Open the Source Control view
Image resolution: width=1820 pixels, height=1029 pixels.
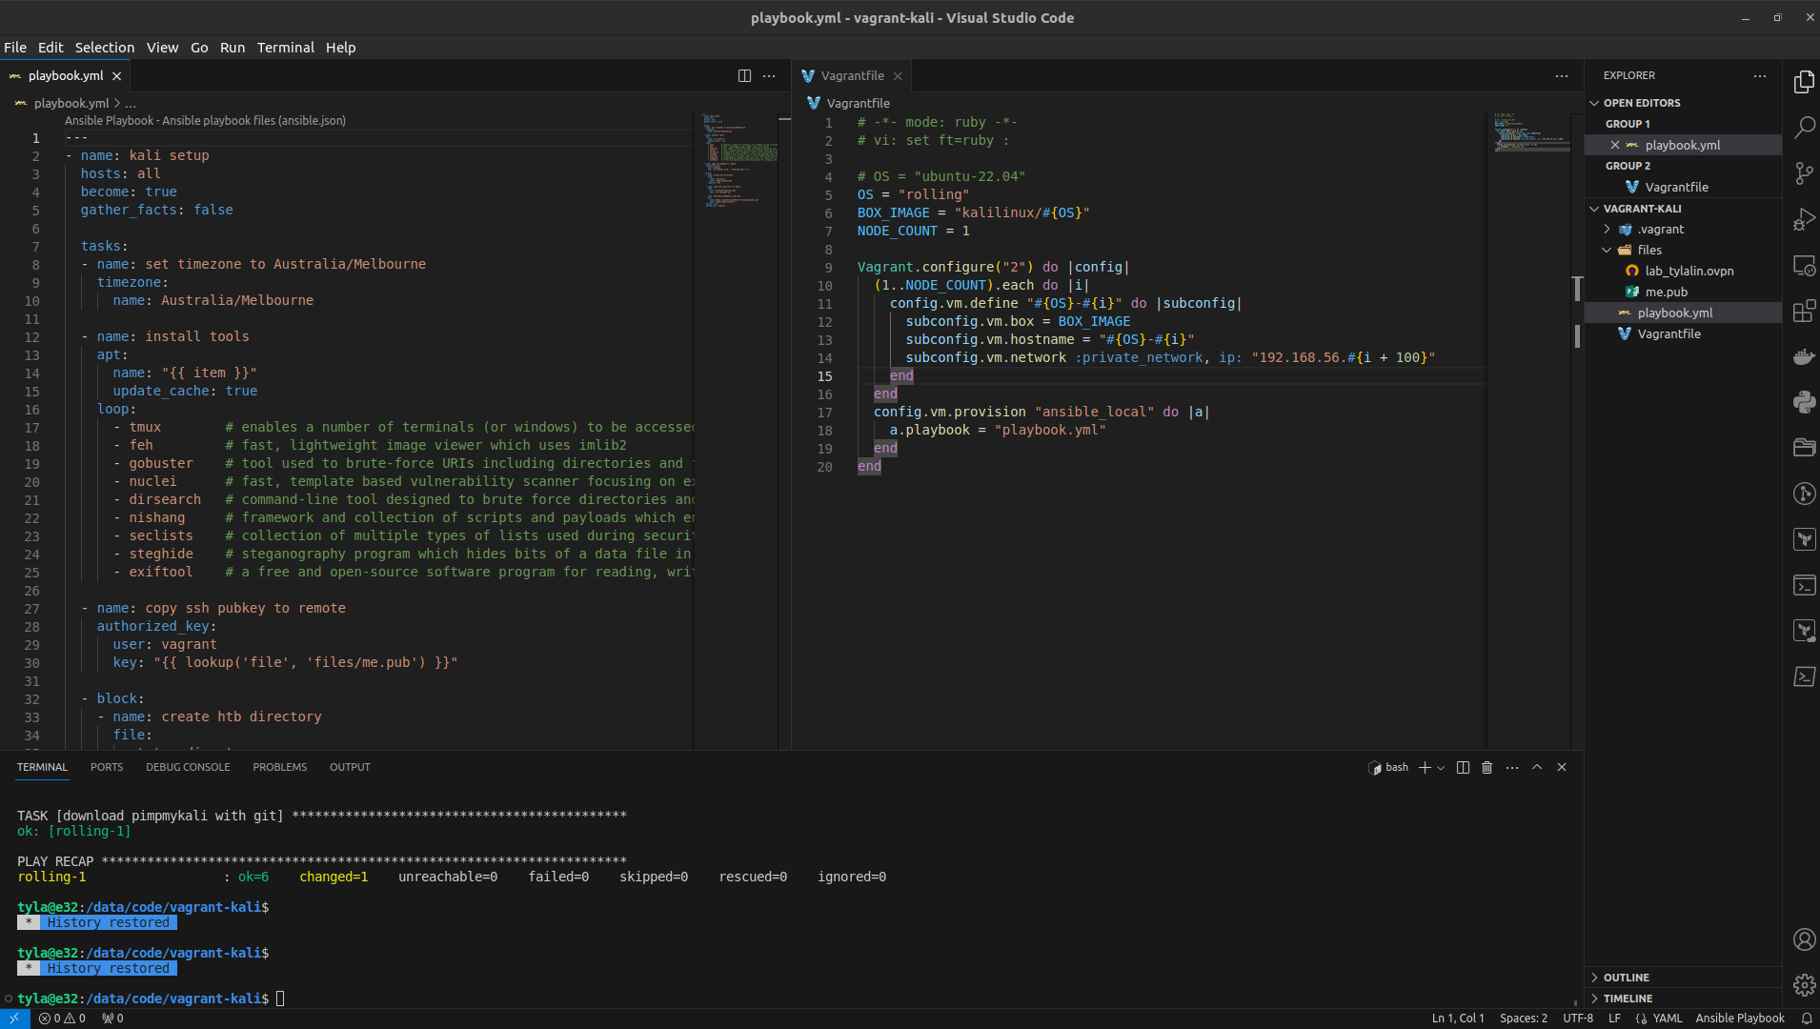pyautogui.click(x=1804, y=173)
